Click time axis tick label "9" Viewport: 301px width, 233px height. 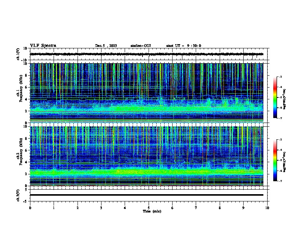point(243,208)
